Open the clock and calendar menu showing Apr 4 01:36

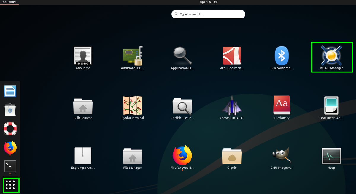(209, 2)
